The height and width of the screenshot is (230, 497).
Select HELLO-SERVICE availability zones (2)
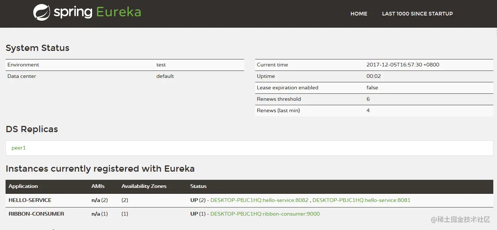pyautogui.click(x=125, y=200)
